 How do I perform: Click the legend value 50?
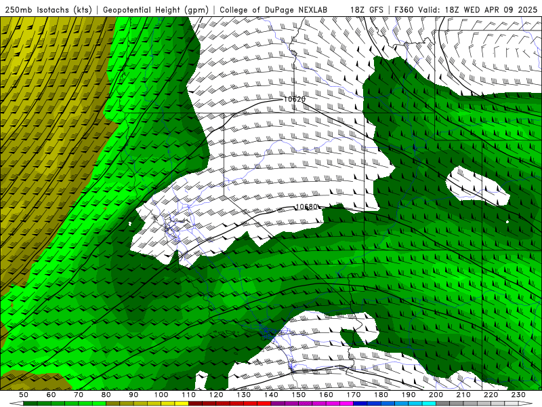[x=24, y=395]
